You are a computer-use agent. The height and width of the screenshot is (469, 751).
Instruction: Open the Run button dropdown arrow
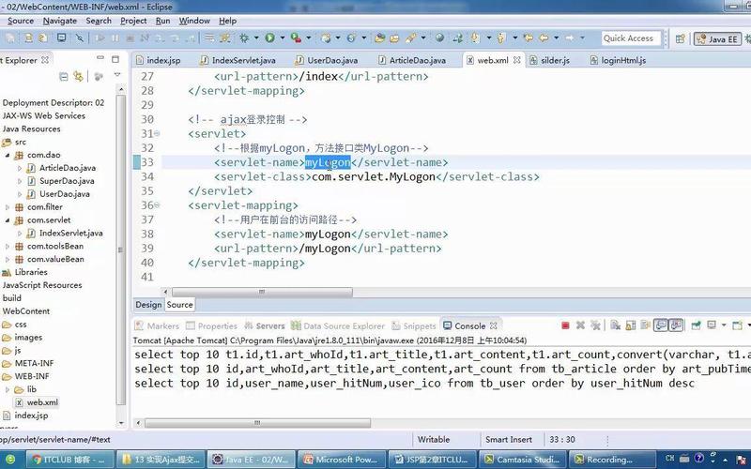(281, 38)
